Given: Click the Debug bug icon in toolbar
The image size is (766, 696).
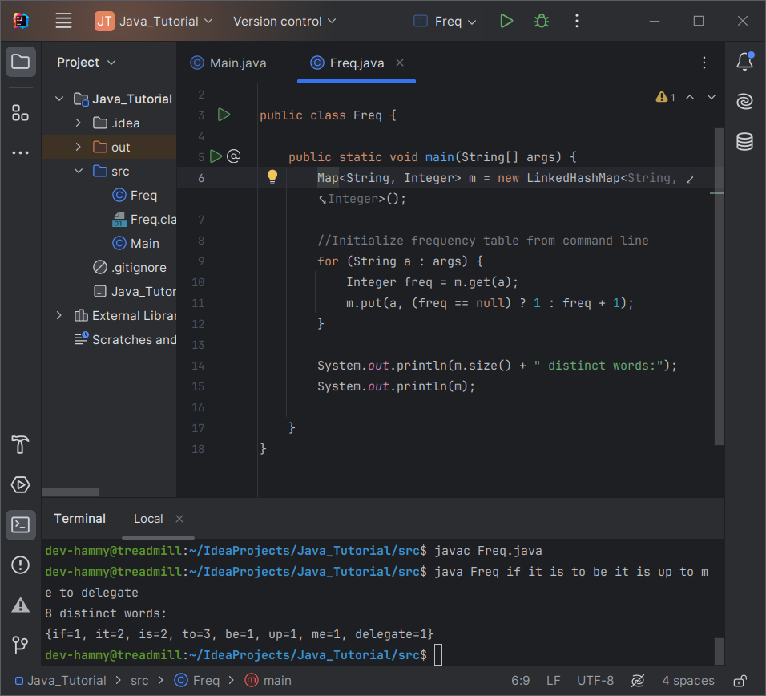Looking at the screenshot, I should (542, 22).
